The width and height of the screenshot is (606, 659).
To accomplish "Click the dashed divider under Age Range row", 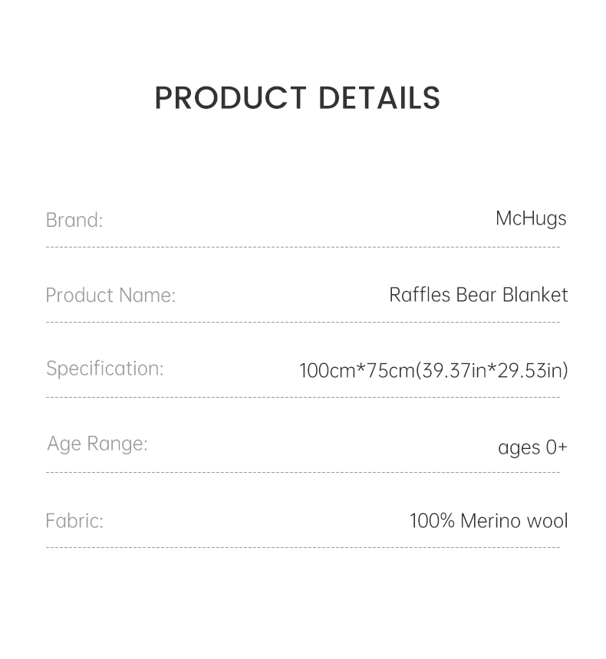I will click(303, 473).
